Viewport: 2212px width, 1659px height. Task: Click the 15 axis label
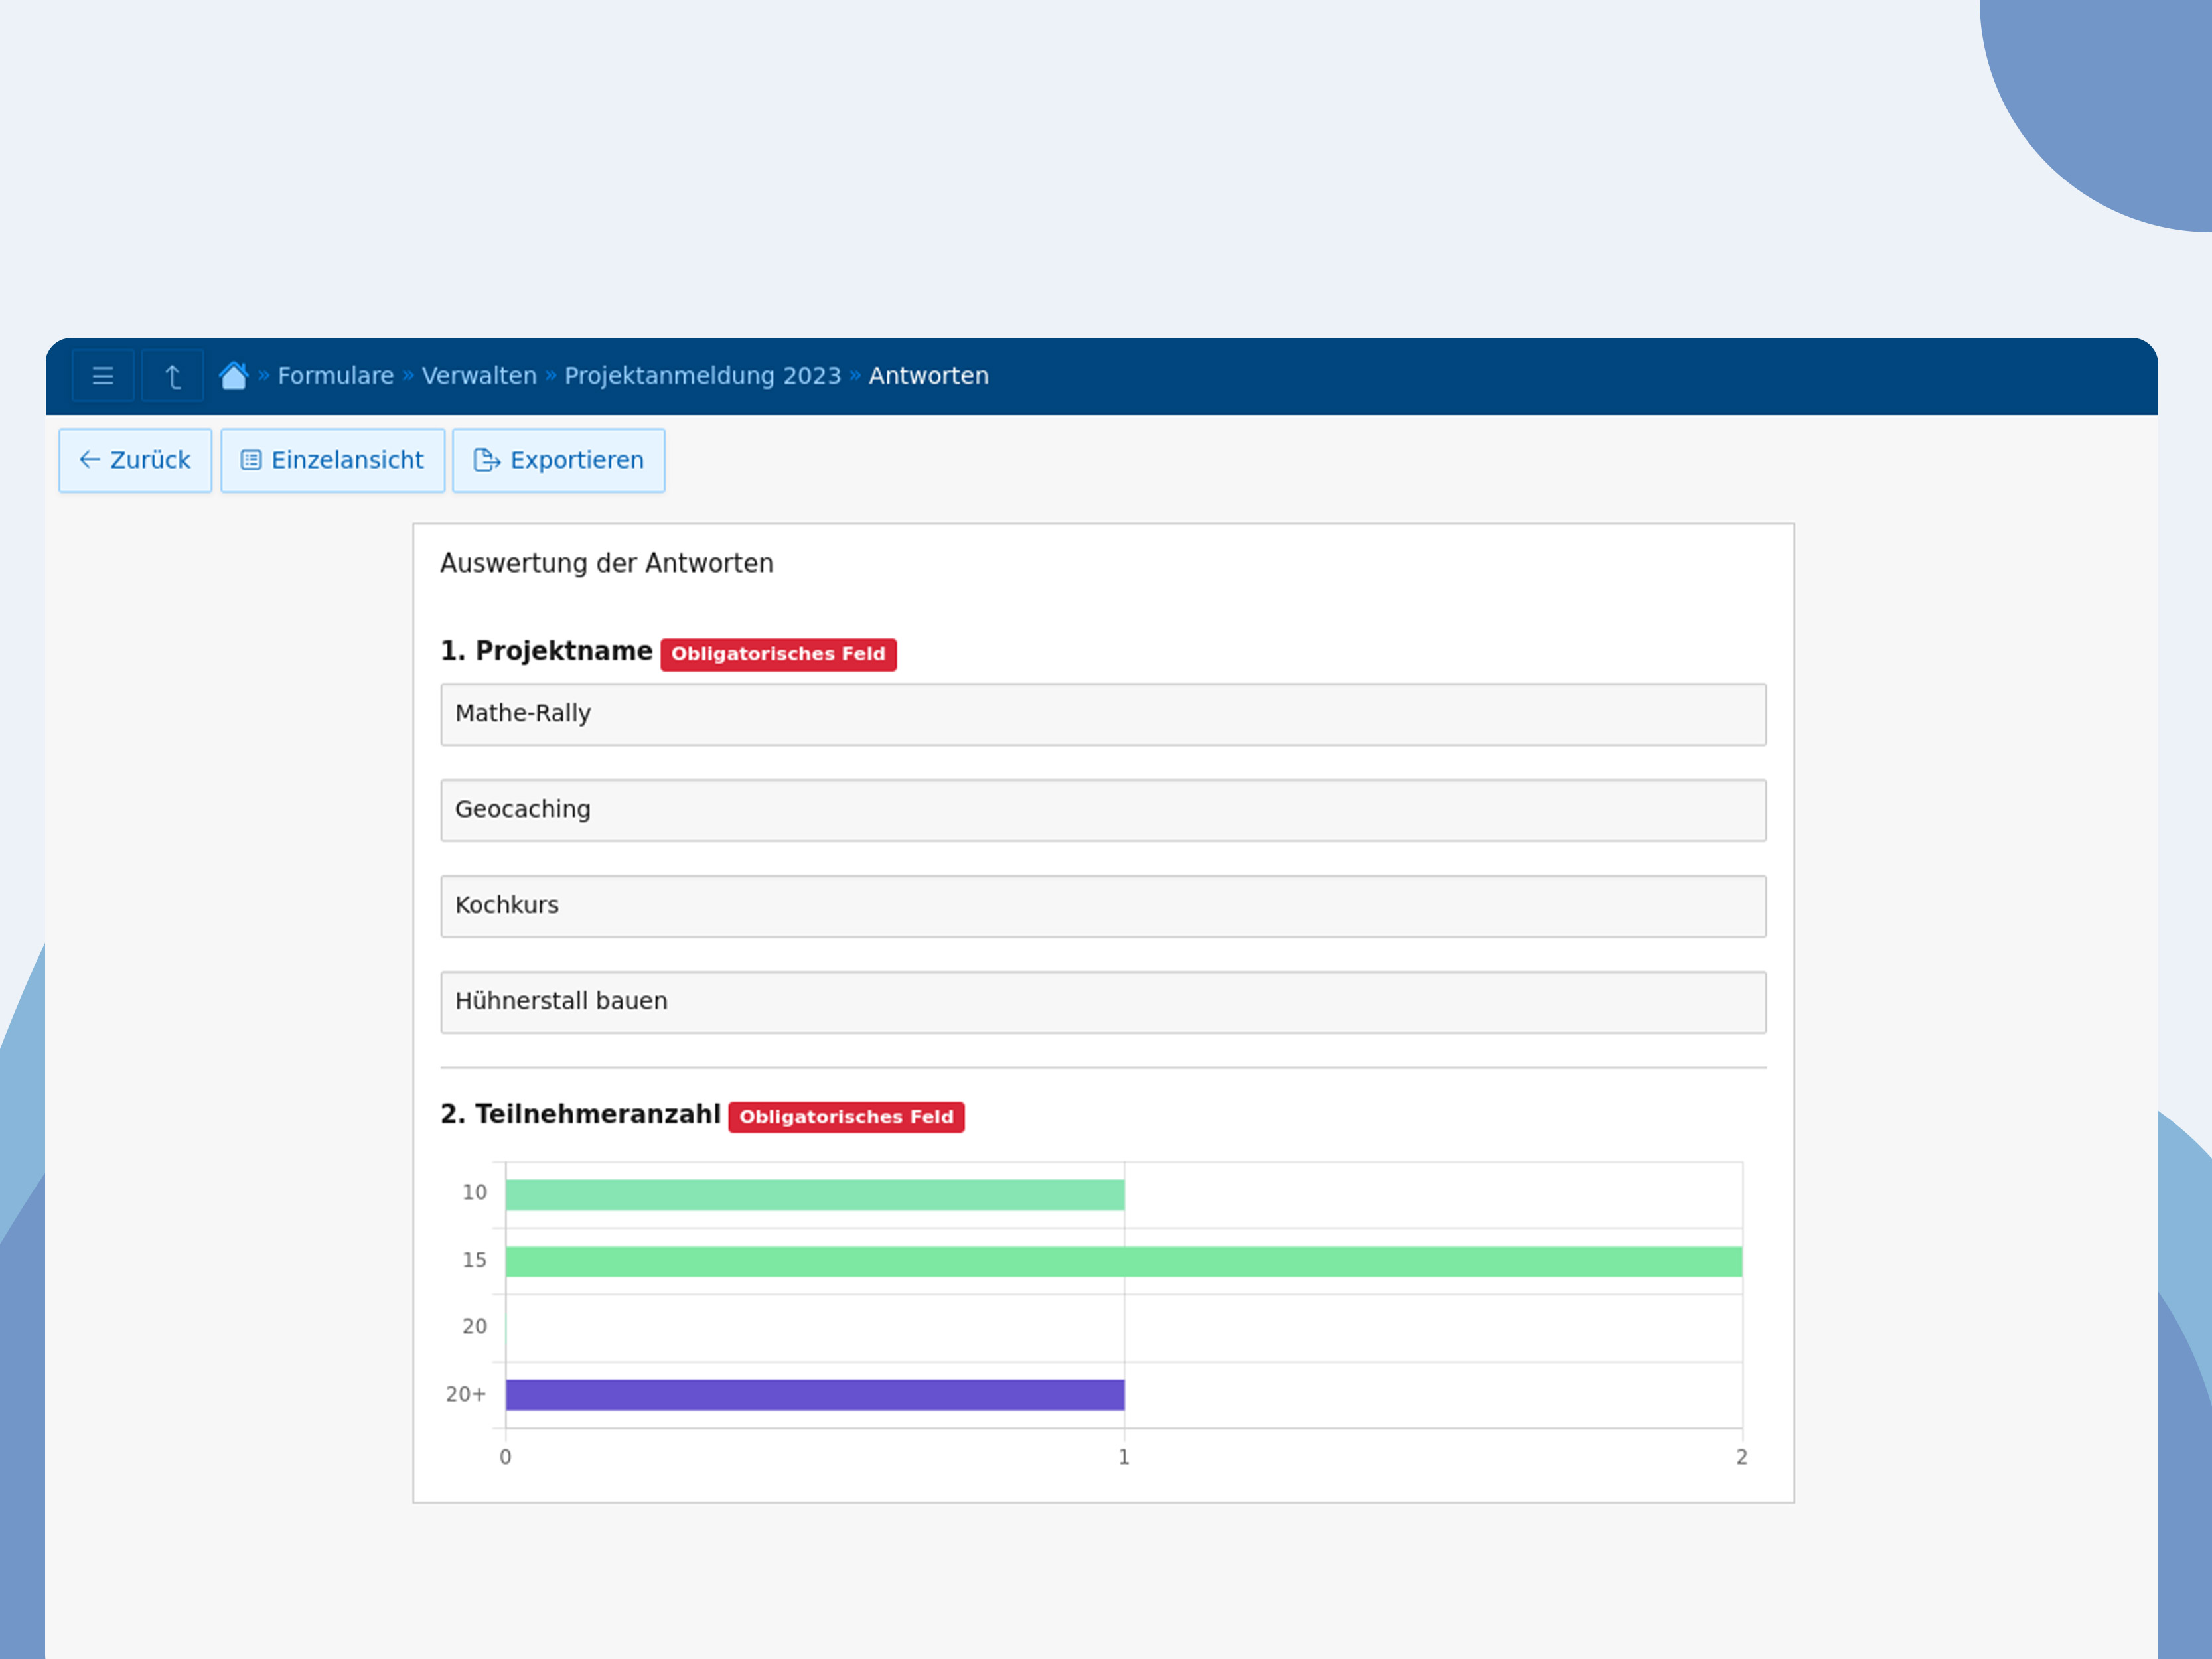(474, 1260)
